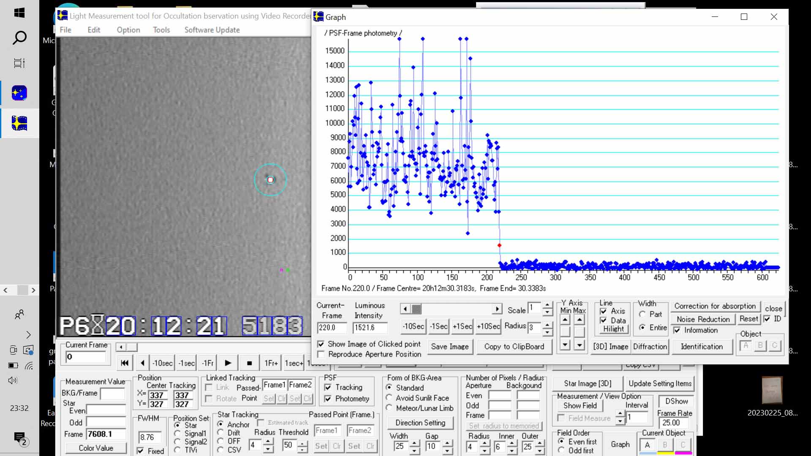This screenshot has width=811, height=456.
Task: Open the Option menu
Action: coord(128,30)
